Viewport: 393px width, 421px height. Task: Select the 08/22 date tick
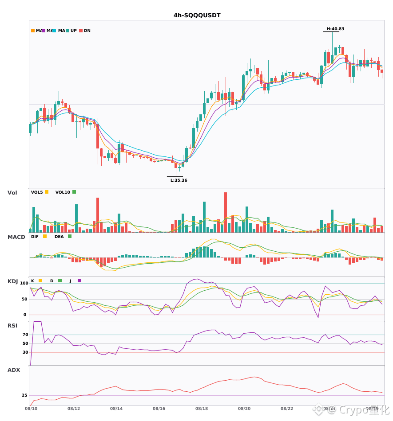point(287,409)
